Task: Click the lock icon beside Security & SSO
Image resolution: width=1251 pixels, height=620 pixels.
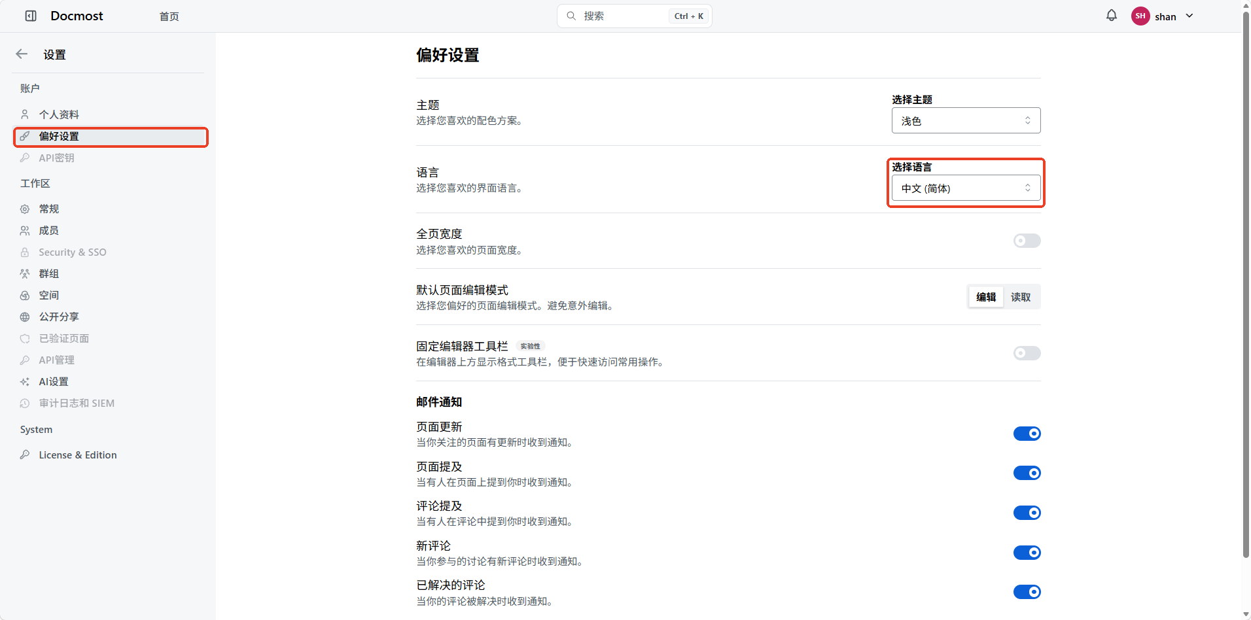Action: click(x=25, y=252)
